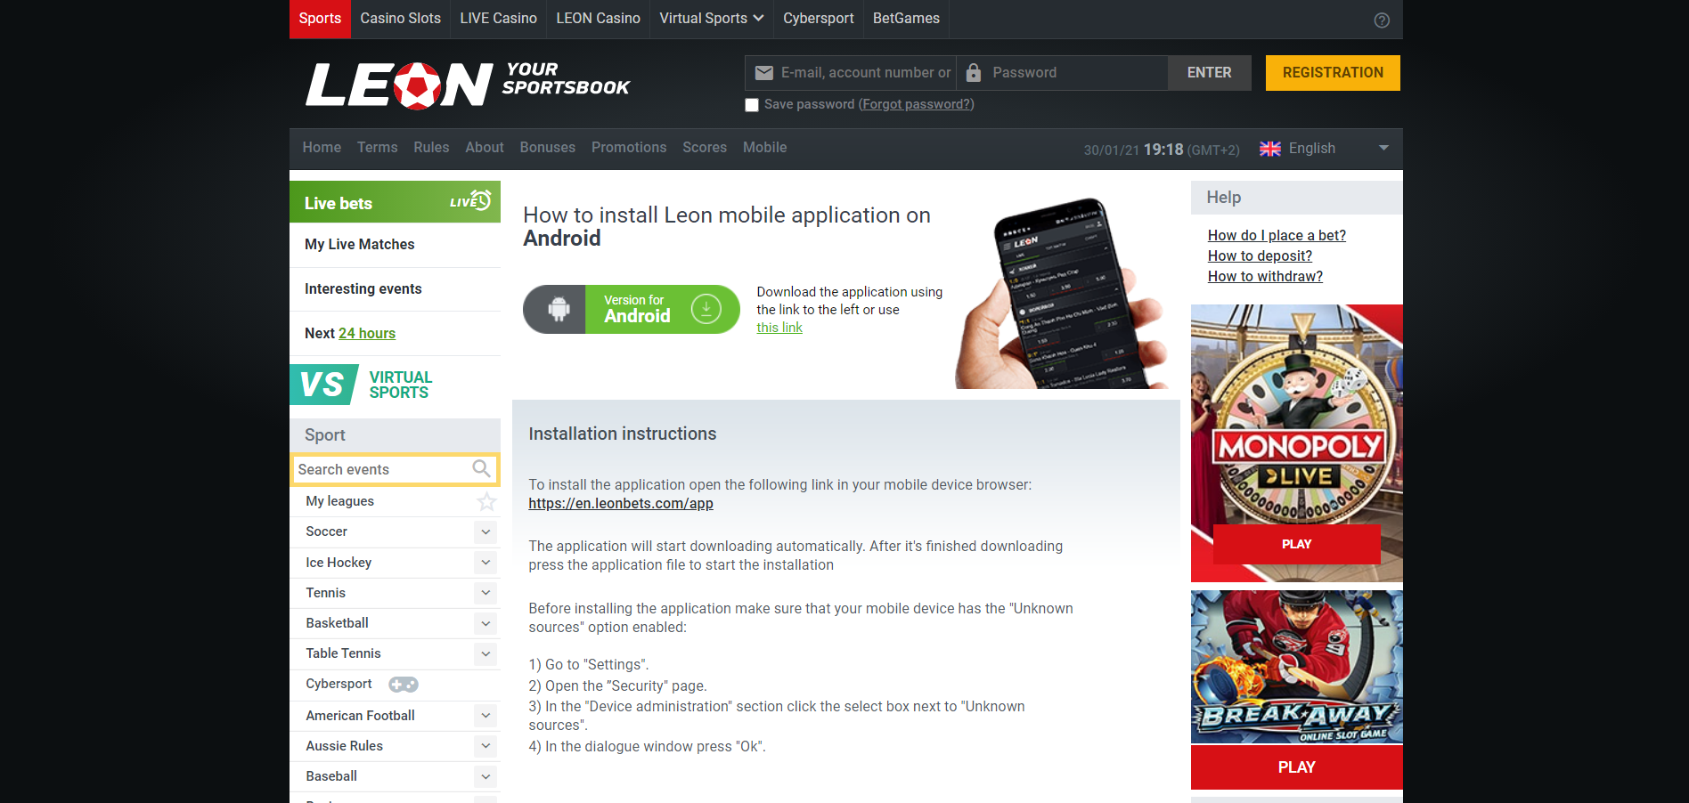1689x803 pixels.
Task: Click the download arrow circle icon
Action: tap(706, 309)
